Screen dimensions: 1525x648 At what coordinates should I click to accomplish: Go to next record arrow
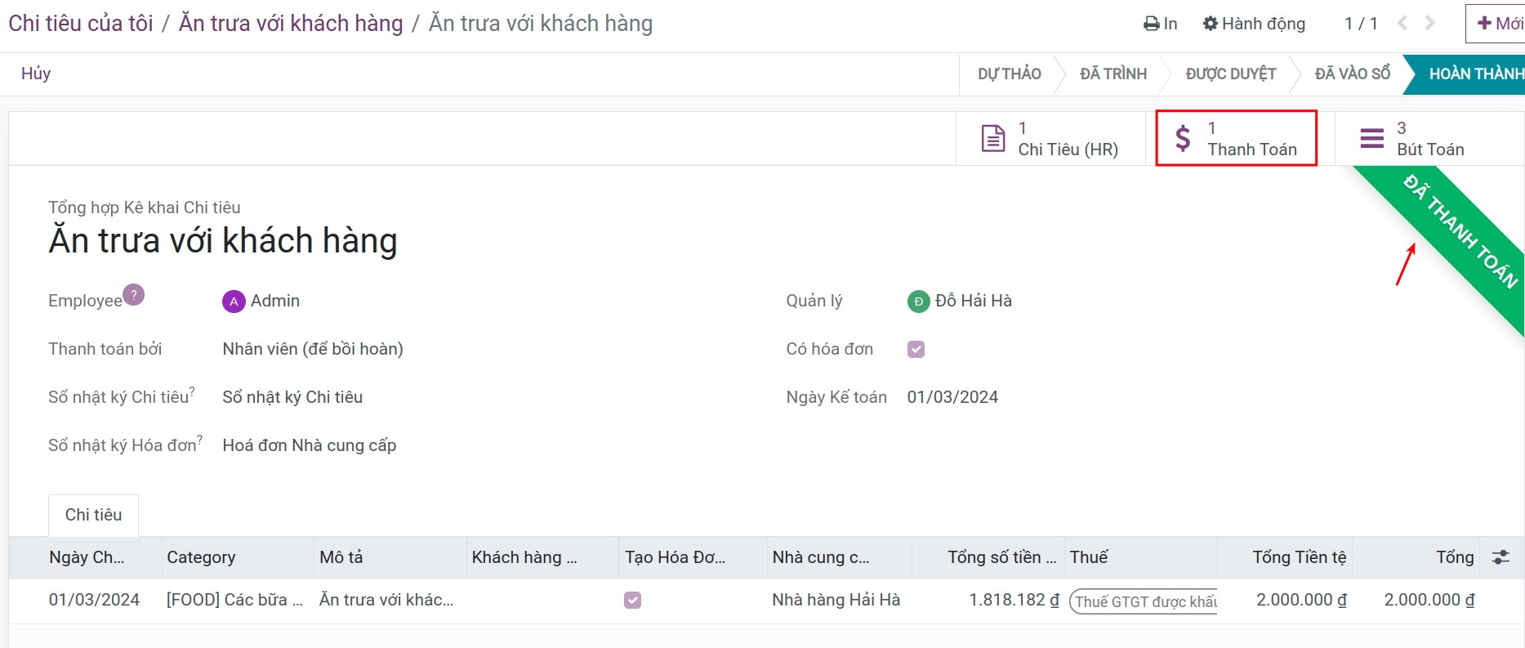[x=1429, y=24]
